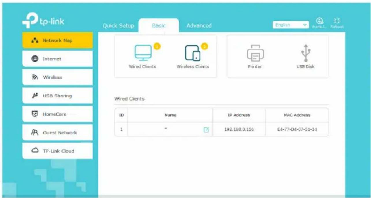Click the ID column header
This screenshot has height=198, width=371.
click(x=121, y=115)
